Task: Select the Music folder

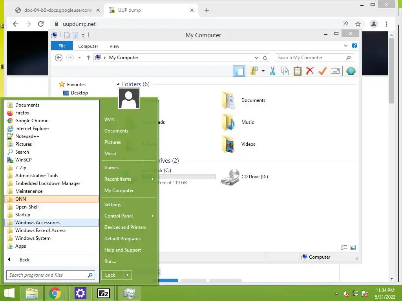Action: click(238, 122)
